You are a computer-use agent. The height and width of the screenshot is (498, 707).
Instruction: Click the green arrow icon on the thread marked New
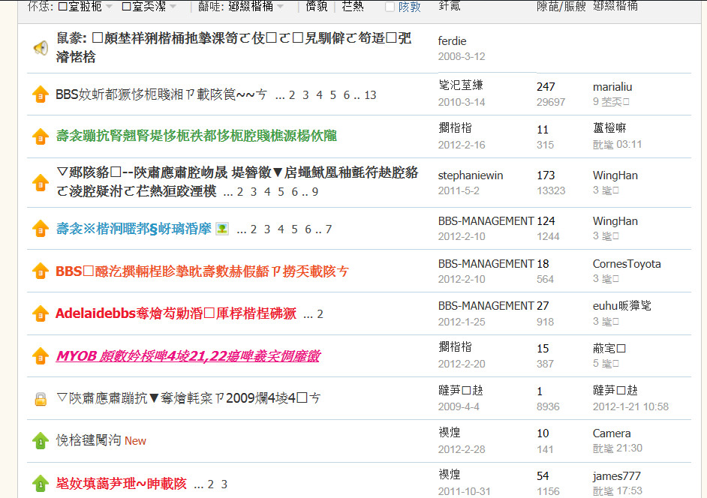point(41,441)
